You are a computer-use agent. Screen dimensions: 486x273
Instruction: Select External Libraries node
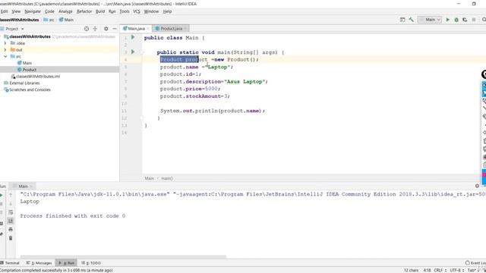point(22,83)
